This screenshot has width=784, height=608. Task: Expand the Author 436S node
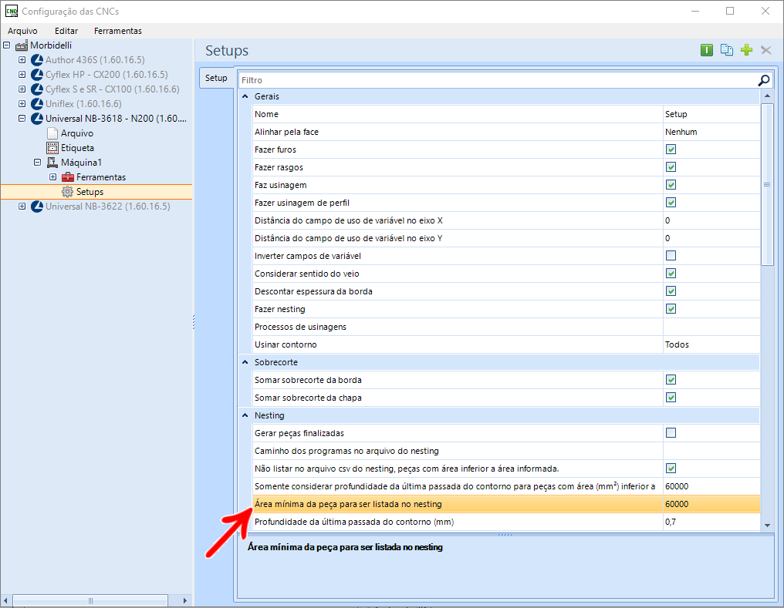[22, 60]
